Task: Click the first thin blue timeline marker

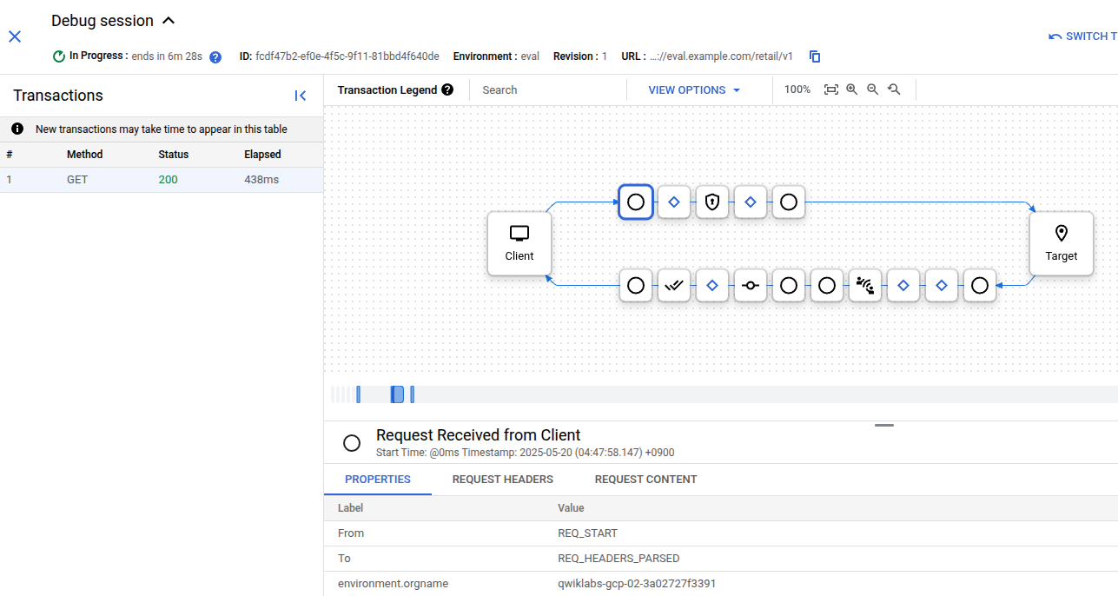Action: tap(358, 394)
